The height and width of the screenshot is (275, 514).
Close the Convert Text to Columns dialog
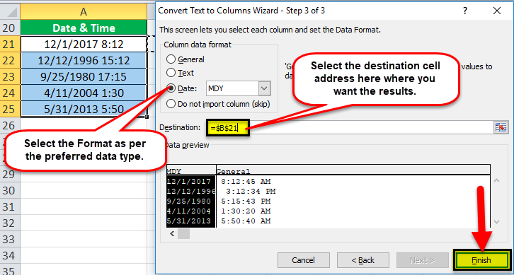(496, 11)
